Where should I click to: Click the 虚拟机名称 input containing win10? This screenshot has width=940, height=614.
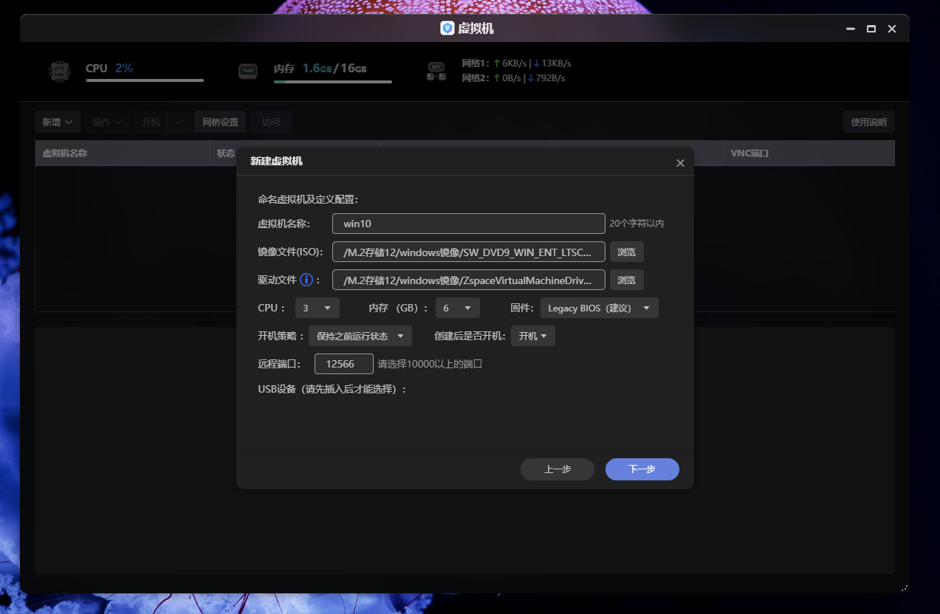[468, 223]
